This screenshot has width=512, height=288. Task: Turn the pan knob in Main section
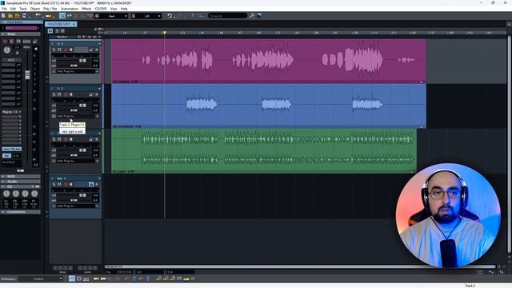click(x=7, y=50)
